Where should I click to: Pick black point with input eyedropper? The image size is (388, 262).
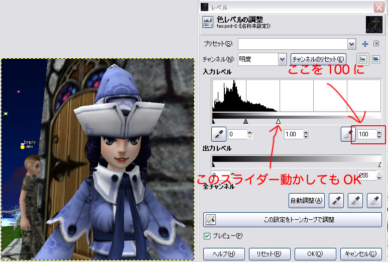[219, 134]
